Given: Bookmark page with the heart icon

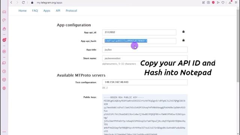Looking at the screenshot, I should pyautogui.click(x=223, y=3).
